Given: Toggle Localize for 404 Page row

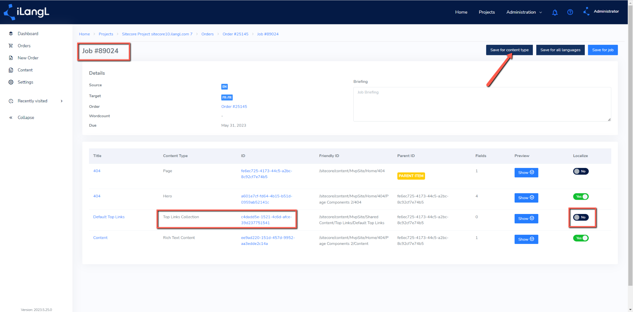Looking at the screenshot, I should 581,171.
